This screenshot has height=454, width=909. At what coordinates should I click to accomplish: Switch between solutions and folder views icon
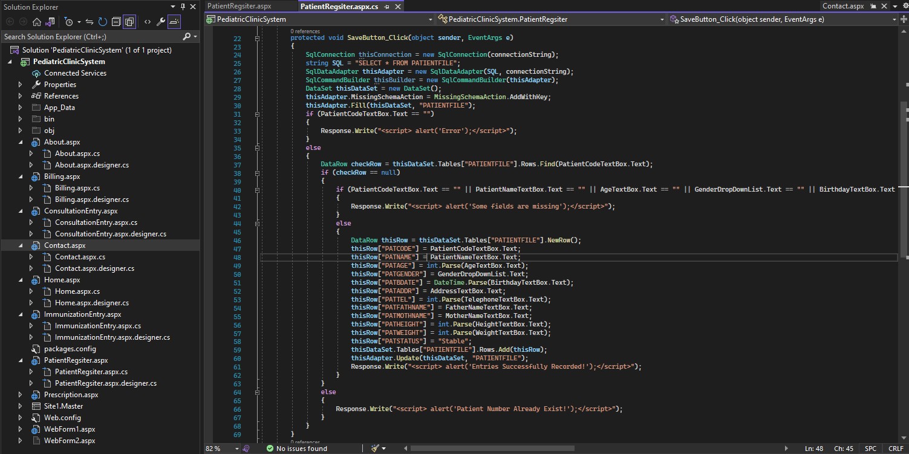tap(50, 22)
